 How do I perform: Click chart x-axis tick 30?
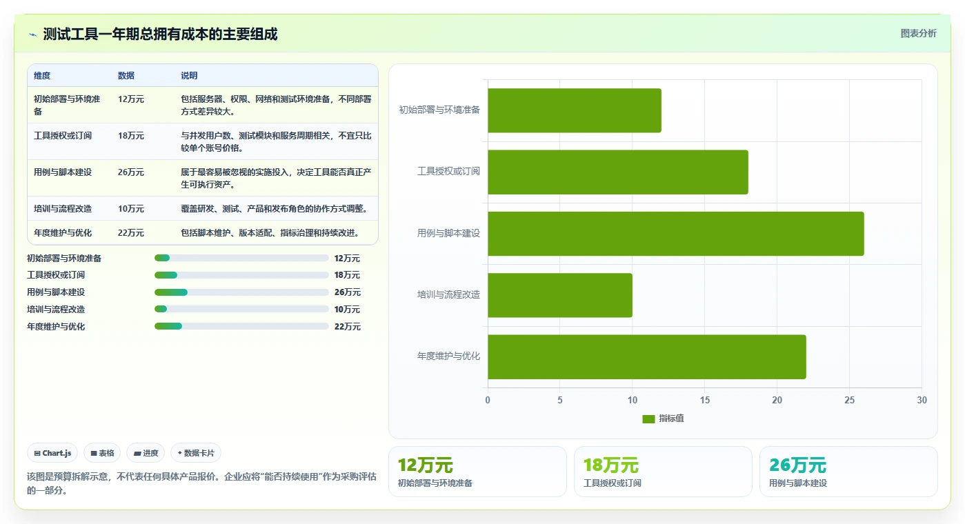pos(922,401)
